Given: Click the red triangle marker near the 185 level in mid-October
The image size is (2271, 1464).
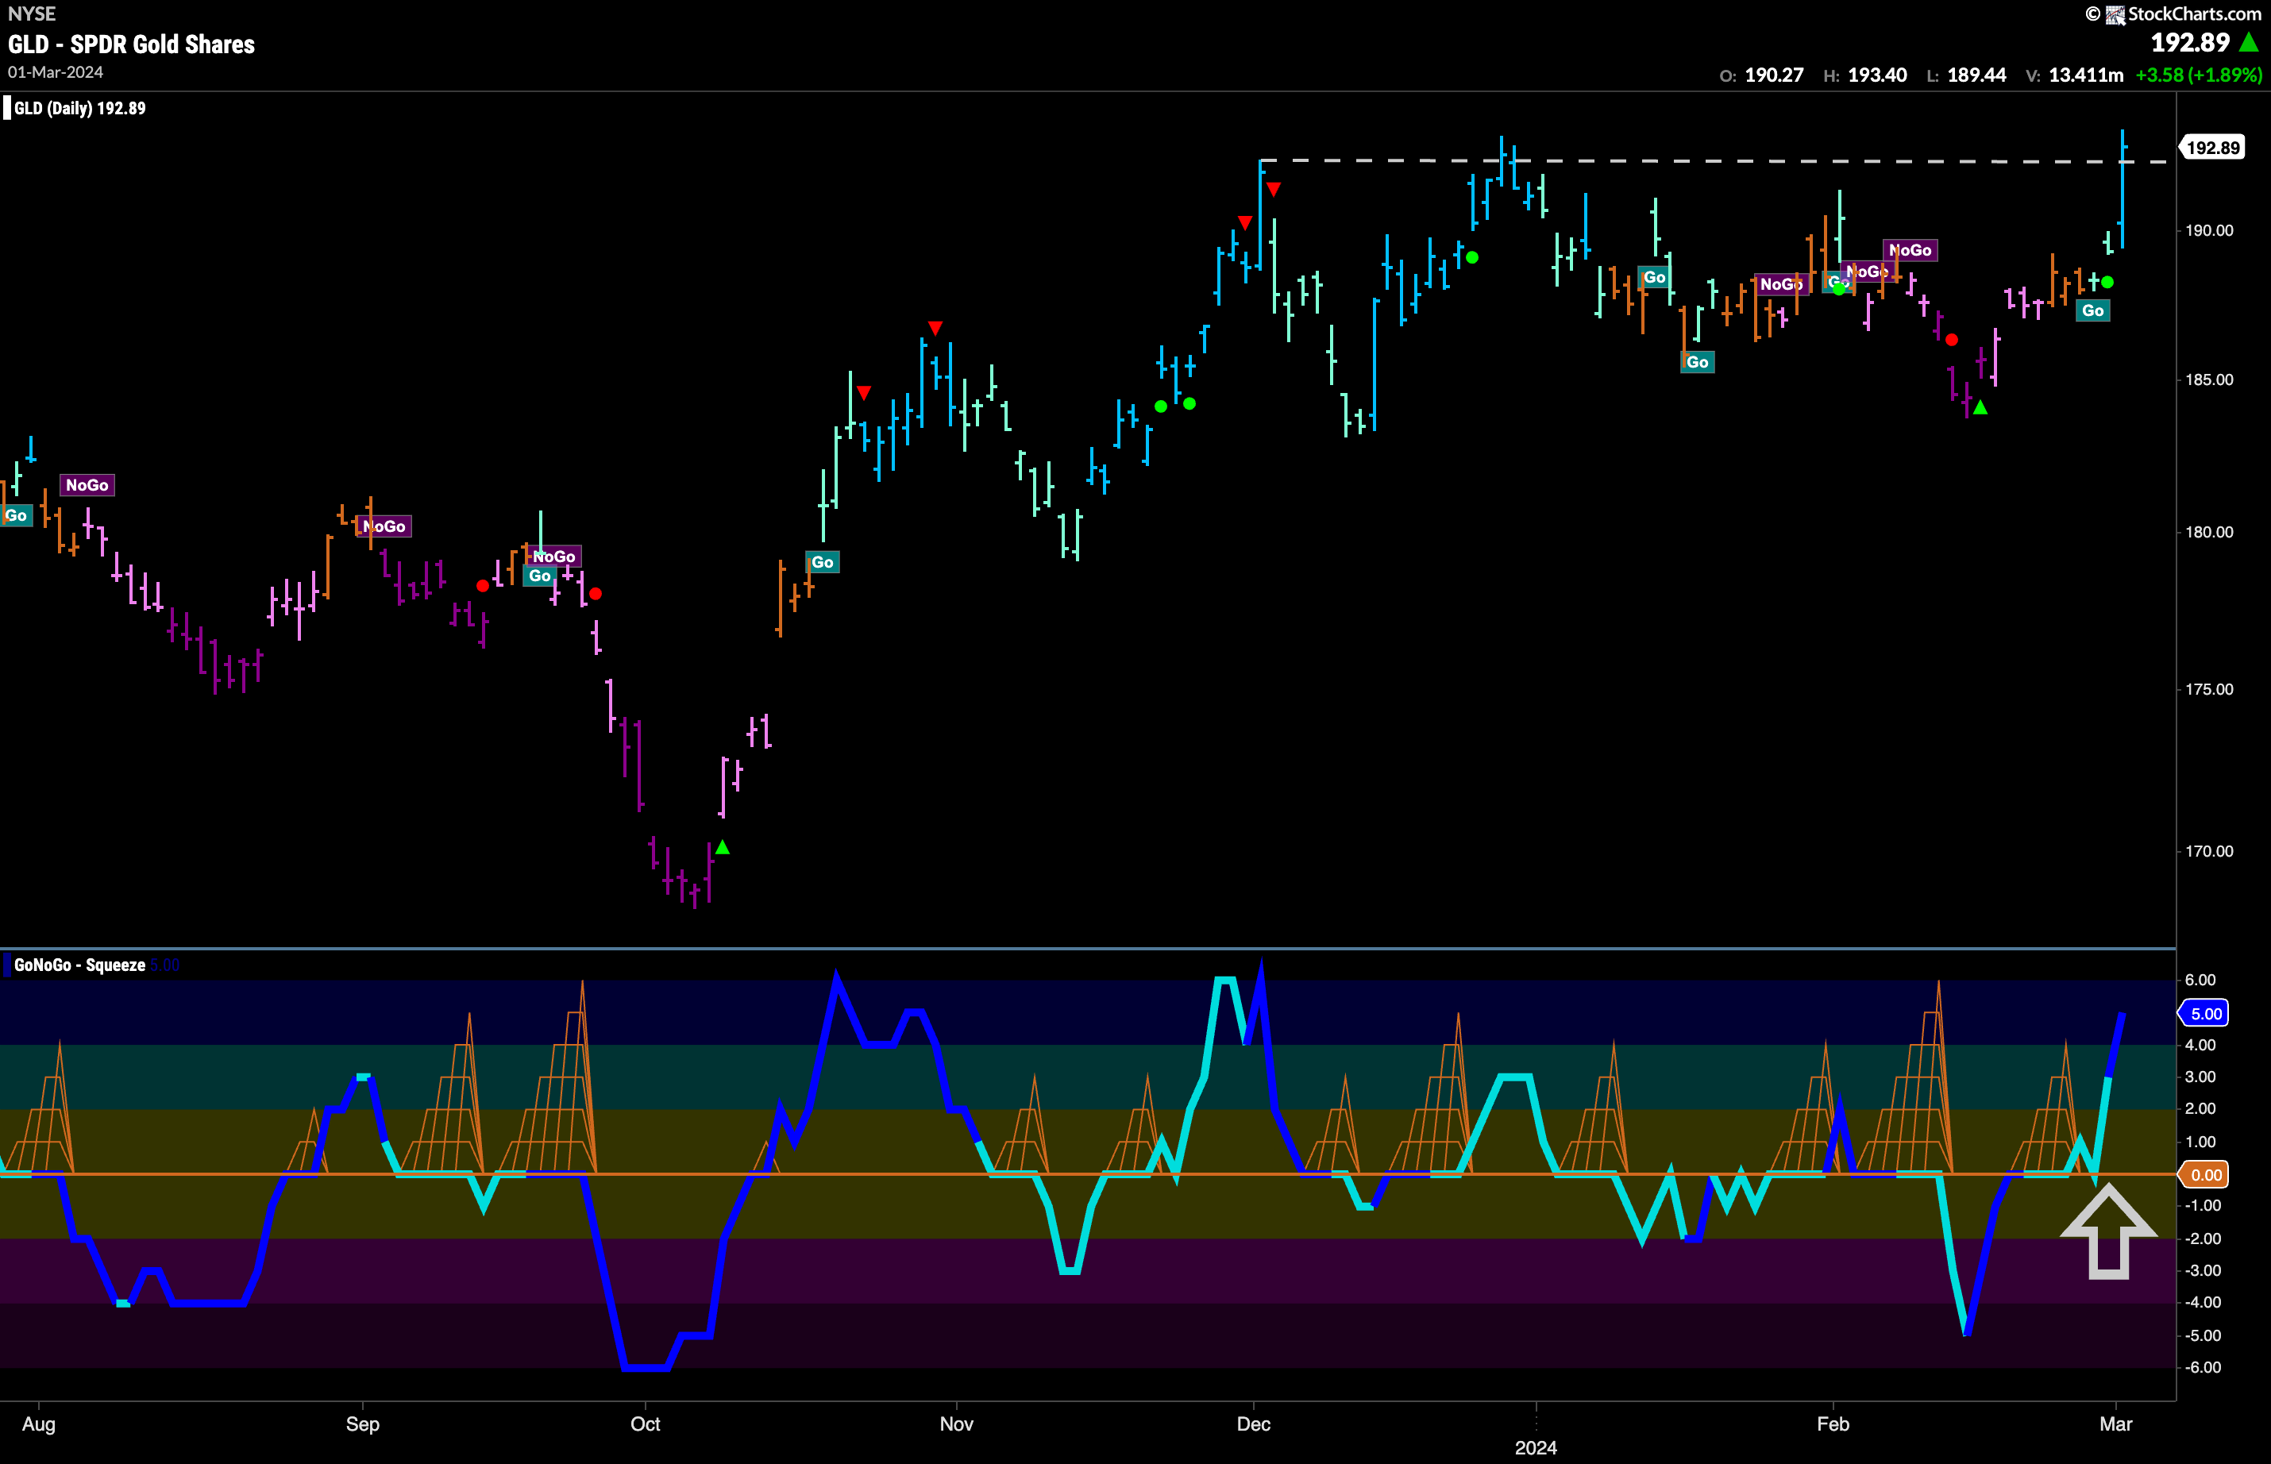Looking at the screenshot, I should click(x=863, y=393).
